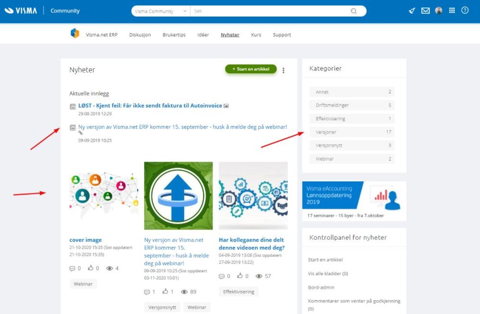Viewport: 480px width, 314px height.
Task: Open the Support tab
Action: pyautogui.click(x=282, y=35)
